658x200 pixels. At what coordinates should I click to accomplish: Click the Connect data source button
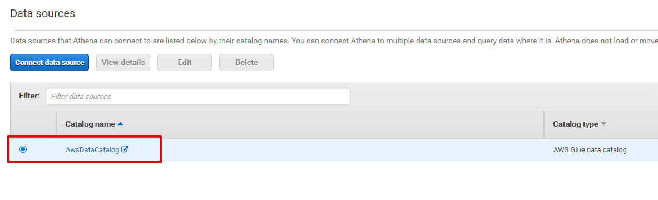(x=50, y=62)
